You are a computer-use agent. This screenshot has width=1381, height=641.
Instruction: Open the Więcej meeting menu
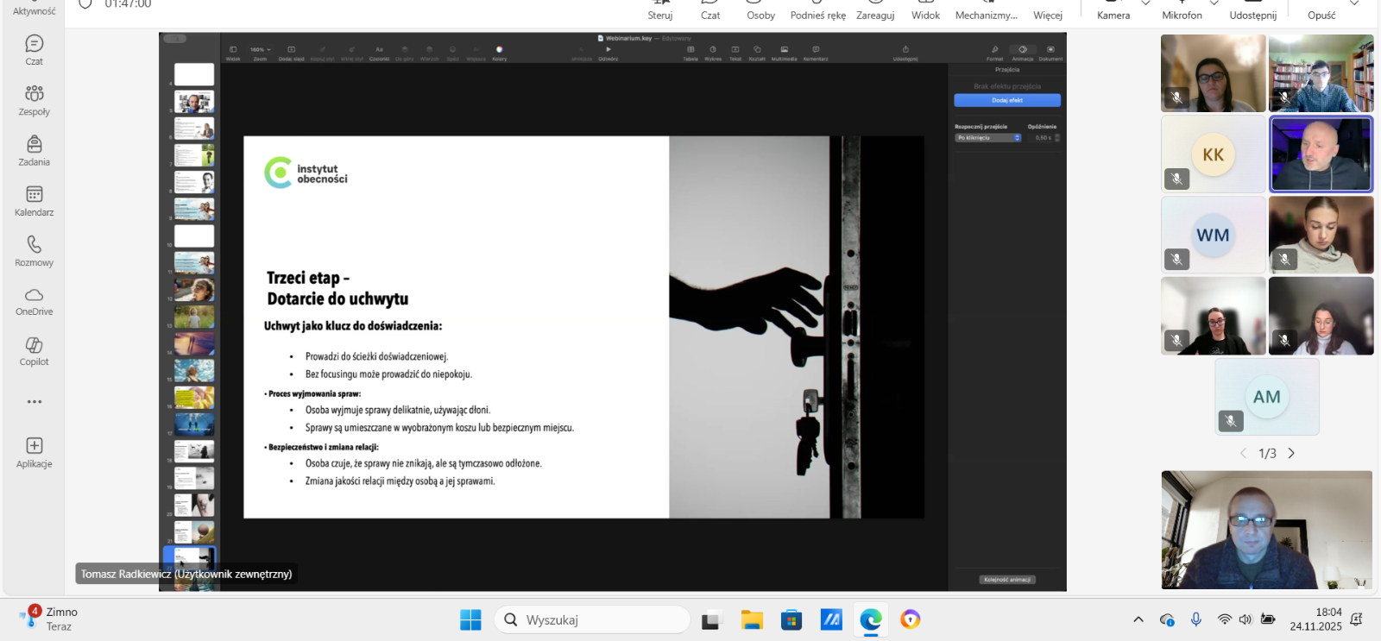[x=1047, y=9]
